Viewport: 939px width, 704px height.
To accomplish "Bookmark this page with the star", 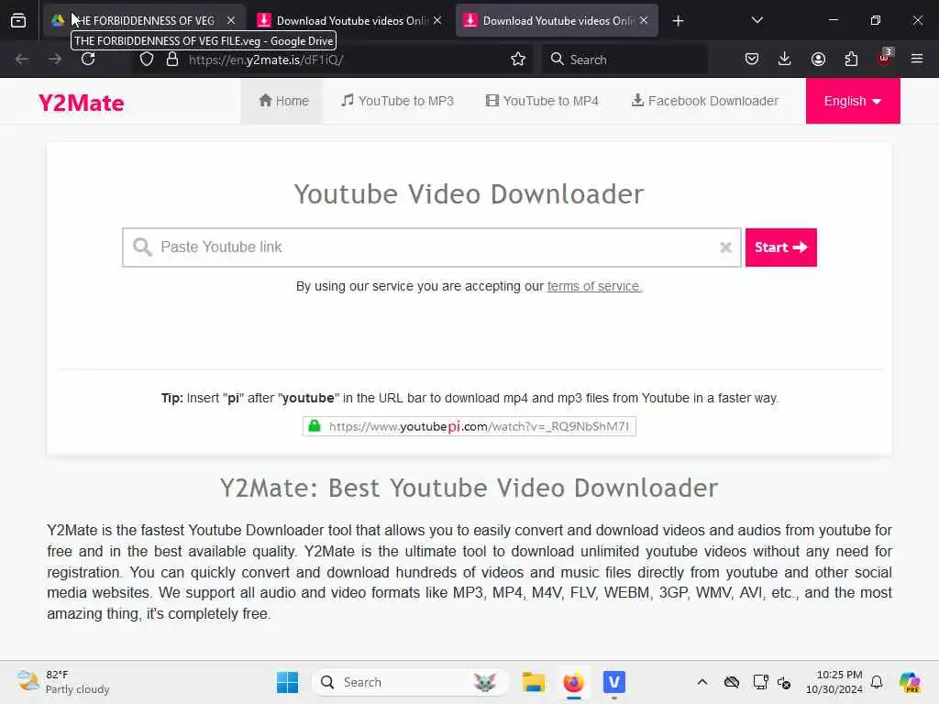I will [518, 60].
